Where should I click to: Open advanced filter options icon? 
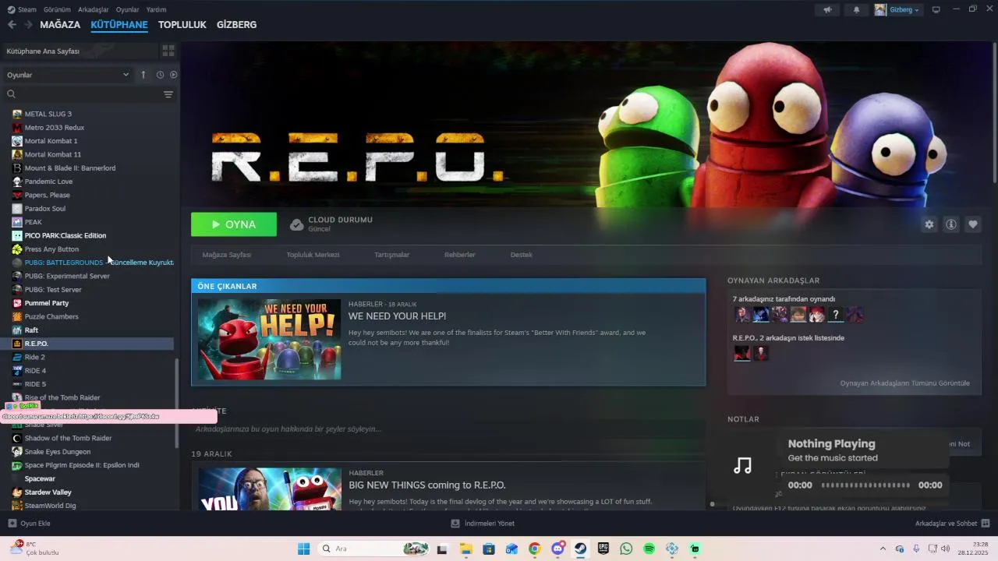pos(168,94)
